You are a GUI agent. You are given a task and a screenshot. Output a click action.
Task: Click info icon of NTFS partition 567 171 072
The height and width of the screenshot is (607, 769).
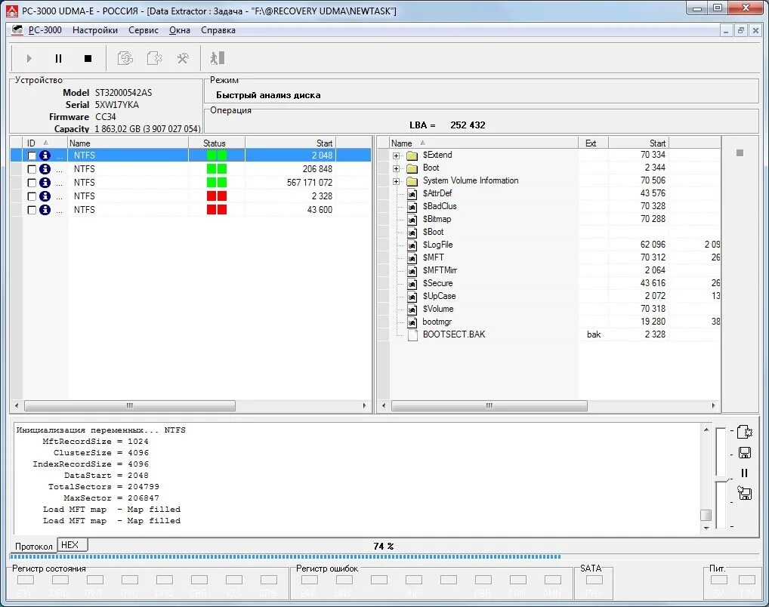(45, 183)
